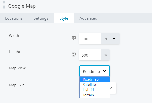Collapse the Map View Roadmap dropdown
The height and width of the screenshot is (103, 152).
point(95,71)
